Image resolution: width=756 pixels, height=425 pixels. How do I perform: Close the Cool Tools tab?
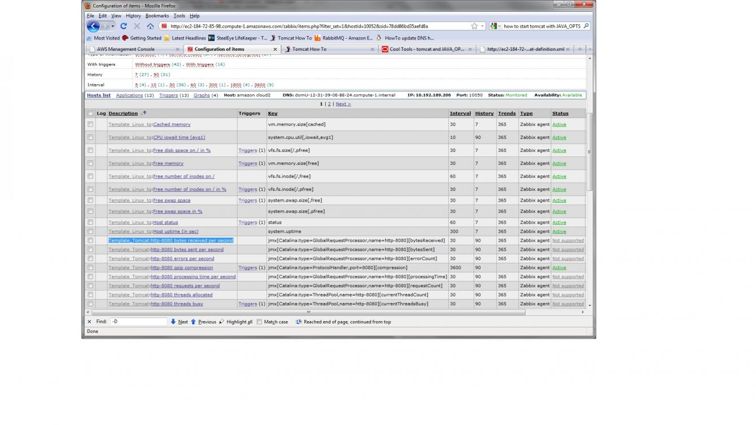[x=470, y=49]
